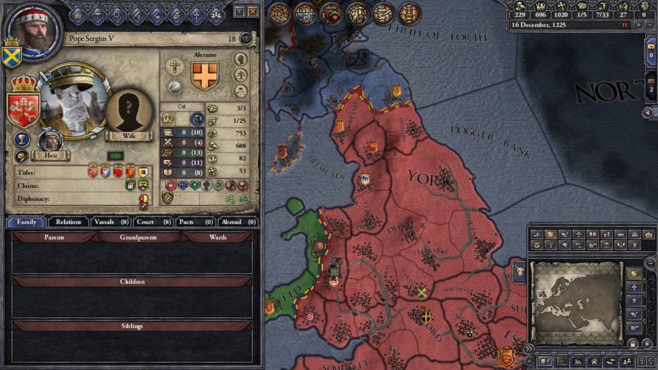
Task: Click the home capital button below minimap
Action: pos(594,361)
